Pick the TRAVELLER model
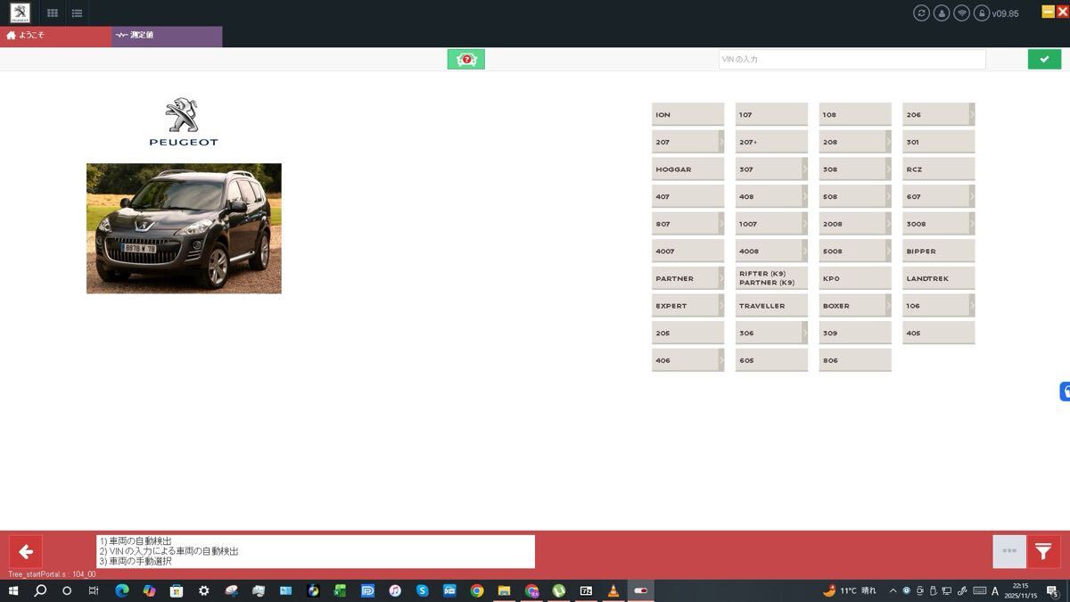The image size is (1070, 602). [771, 306]
